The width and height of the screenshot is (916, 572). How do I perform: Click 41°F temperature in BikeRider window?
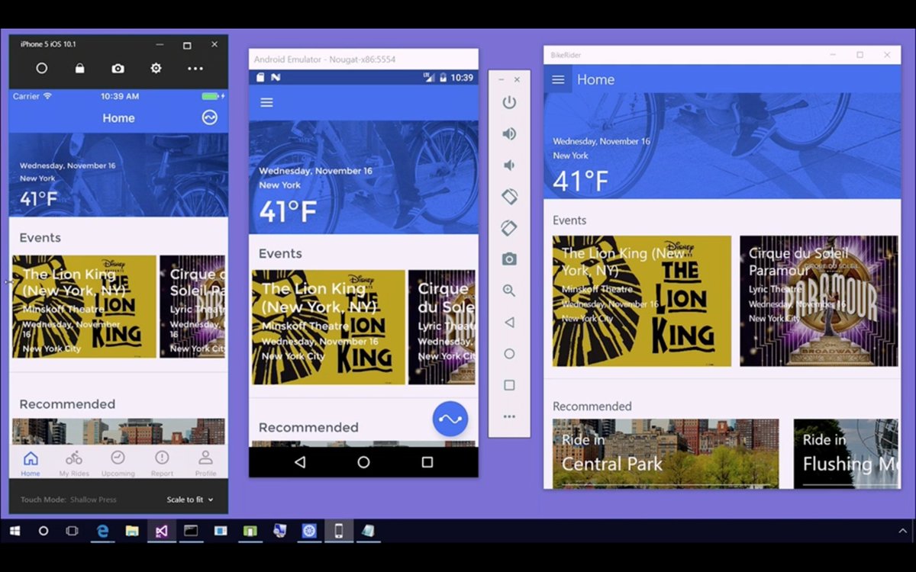click(581, 182)
